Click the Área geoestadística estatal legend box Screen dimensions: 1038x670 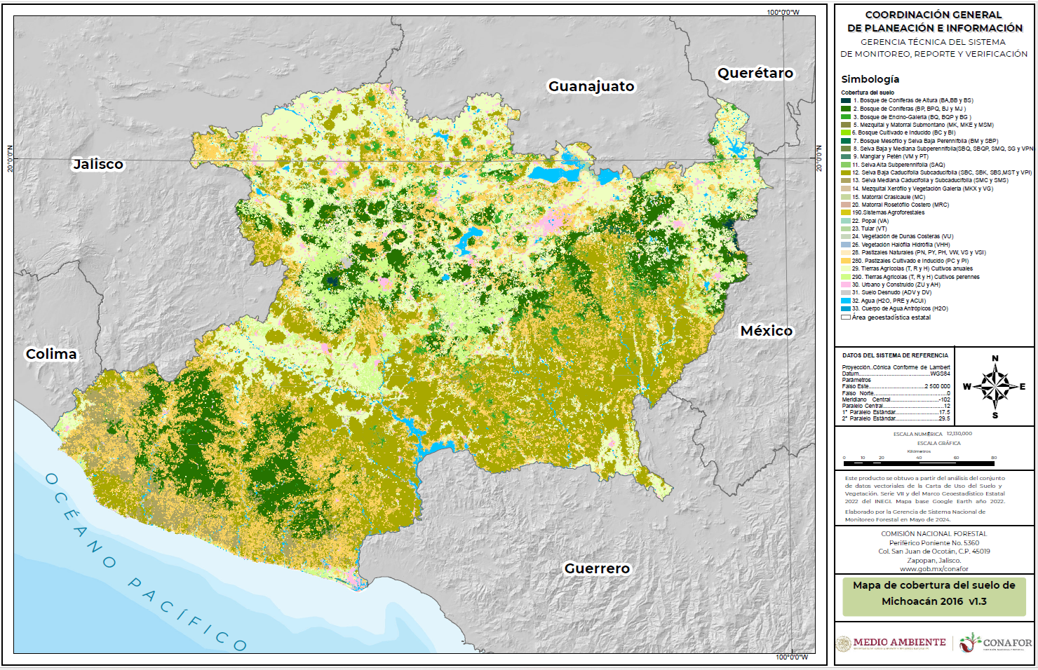(x=846, y=317)
